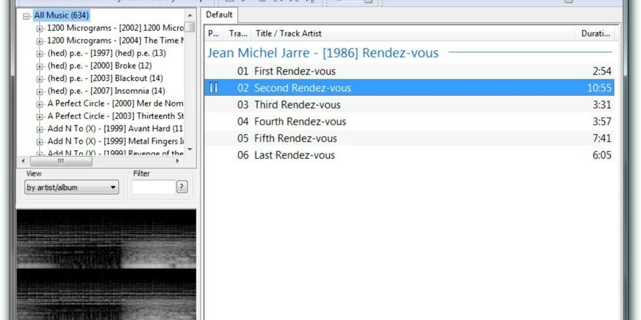
Task: Expand 1200 Micrograms [2004] The Time node
Action: point(40,41)
